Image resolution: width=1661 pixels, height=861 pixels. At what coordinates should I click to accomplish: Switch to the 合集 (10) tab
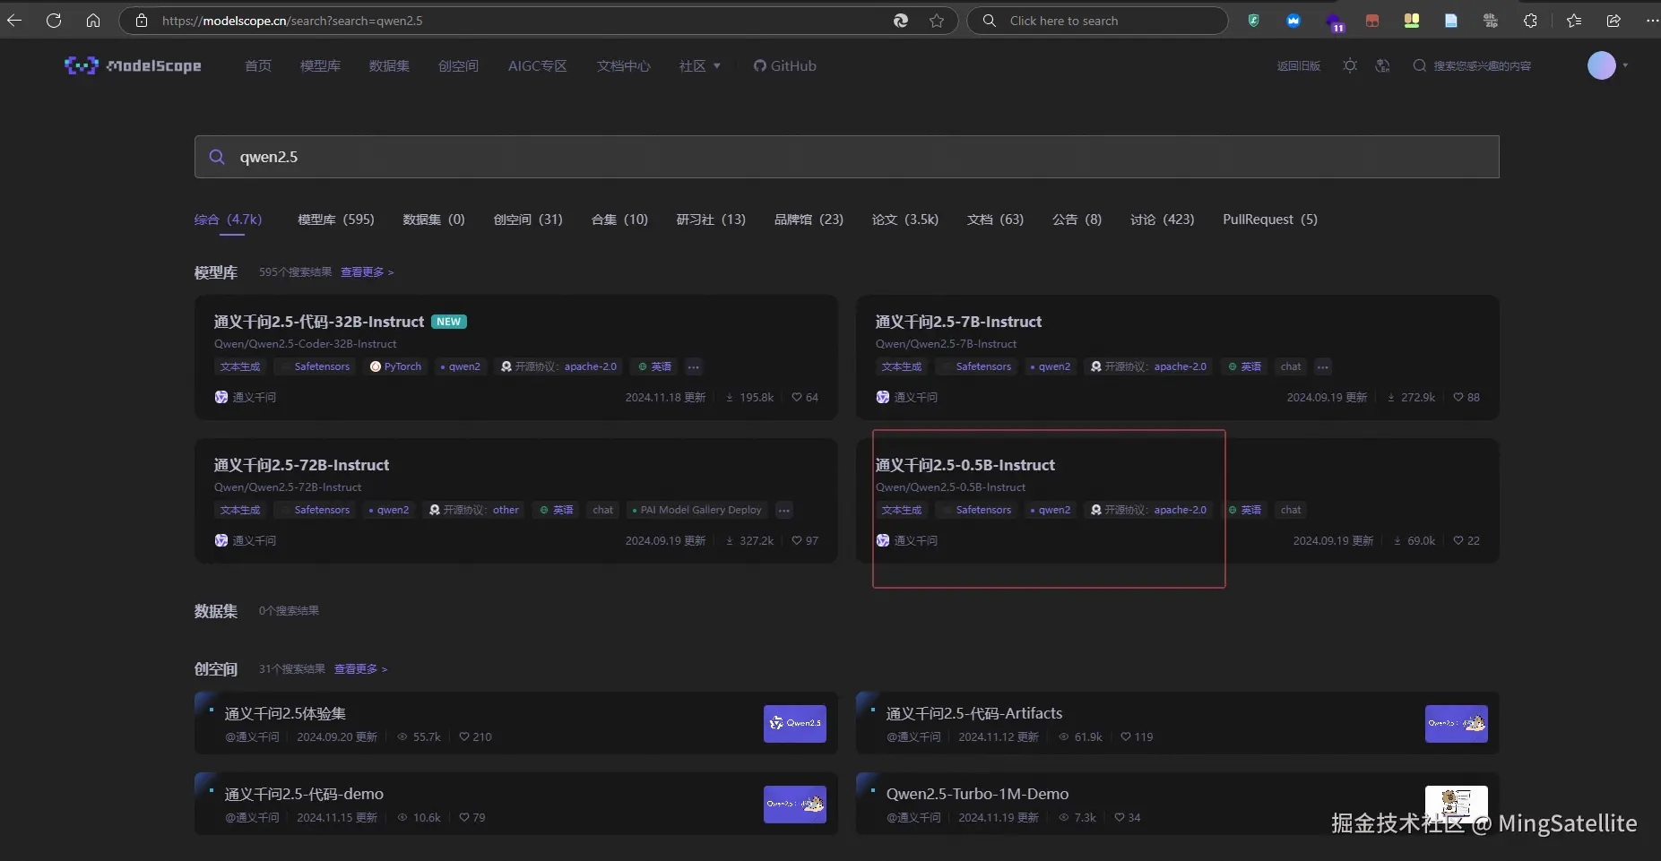click(619, 220)
